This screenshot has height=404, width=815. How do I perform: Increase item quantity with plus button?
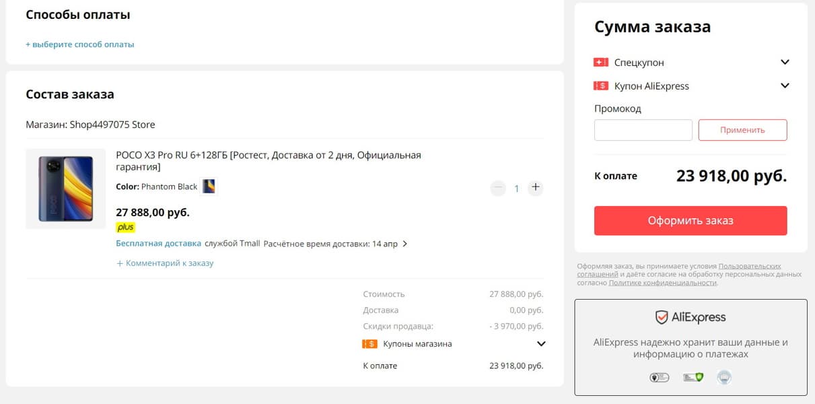536,188
